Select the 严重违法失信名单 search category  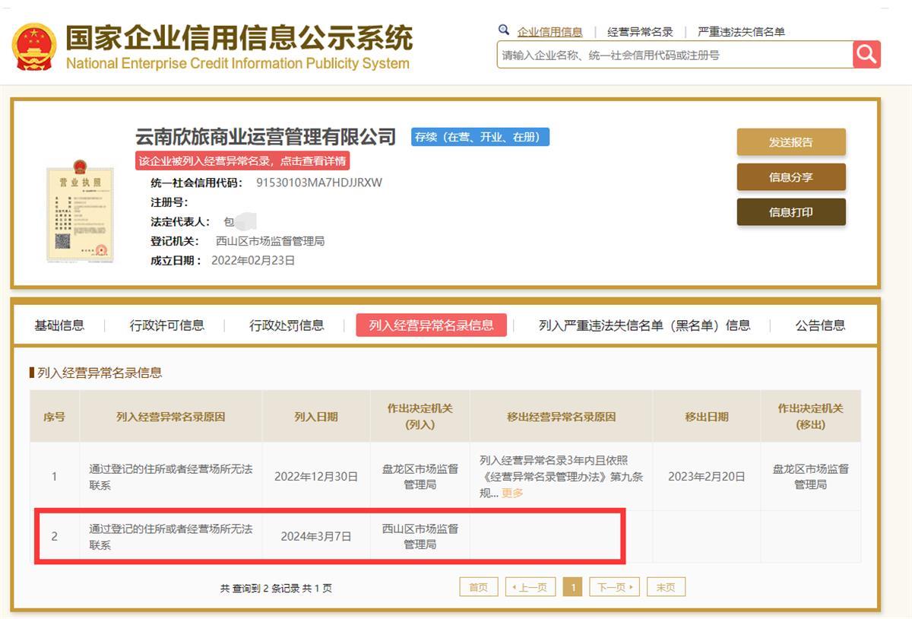[741, 32]
